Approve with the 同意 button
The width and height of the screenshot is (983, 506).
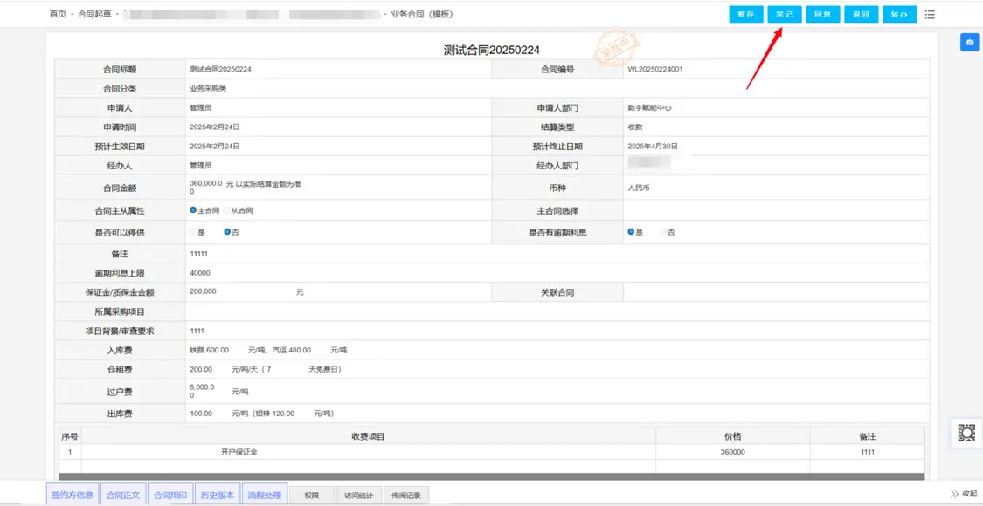[x=823, y=15]
